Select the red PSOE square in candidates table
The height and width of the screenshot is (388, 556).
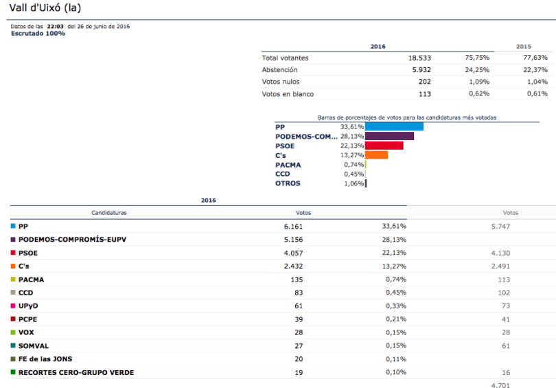pos(13,253)
